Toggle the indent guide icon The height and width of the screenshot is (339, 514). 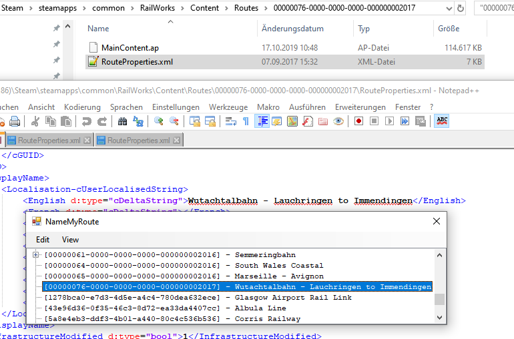coord(262,121)
